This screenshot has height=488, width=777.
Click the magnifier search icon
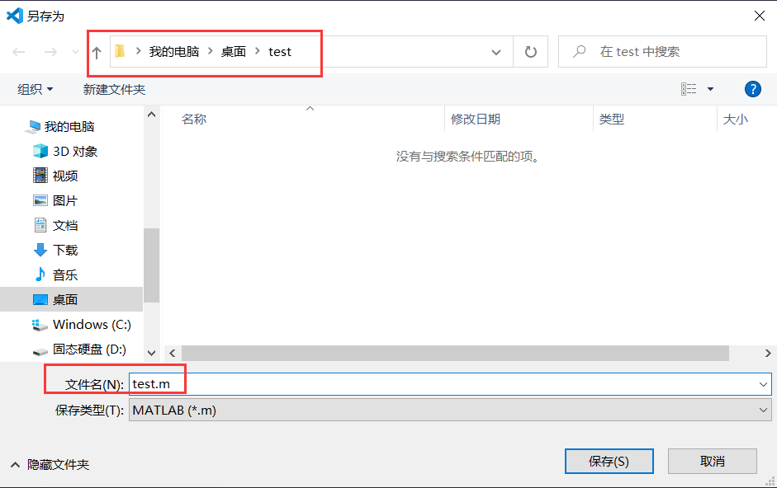coord(580,51)
